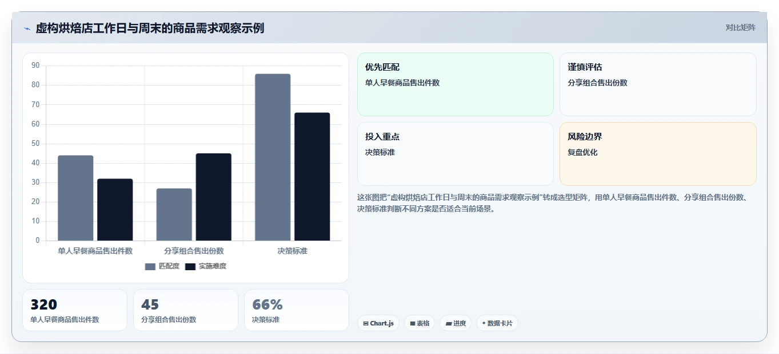Click 匹配度 bar for 决策标准

click(273, 157)
